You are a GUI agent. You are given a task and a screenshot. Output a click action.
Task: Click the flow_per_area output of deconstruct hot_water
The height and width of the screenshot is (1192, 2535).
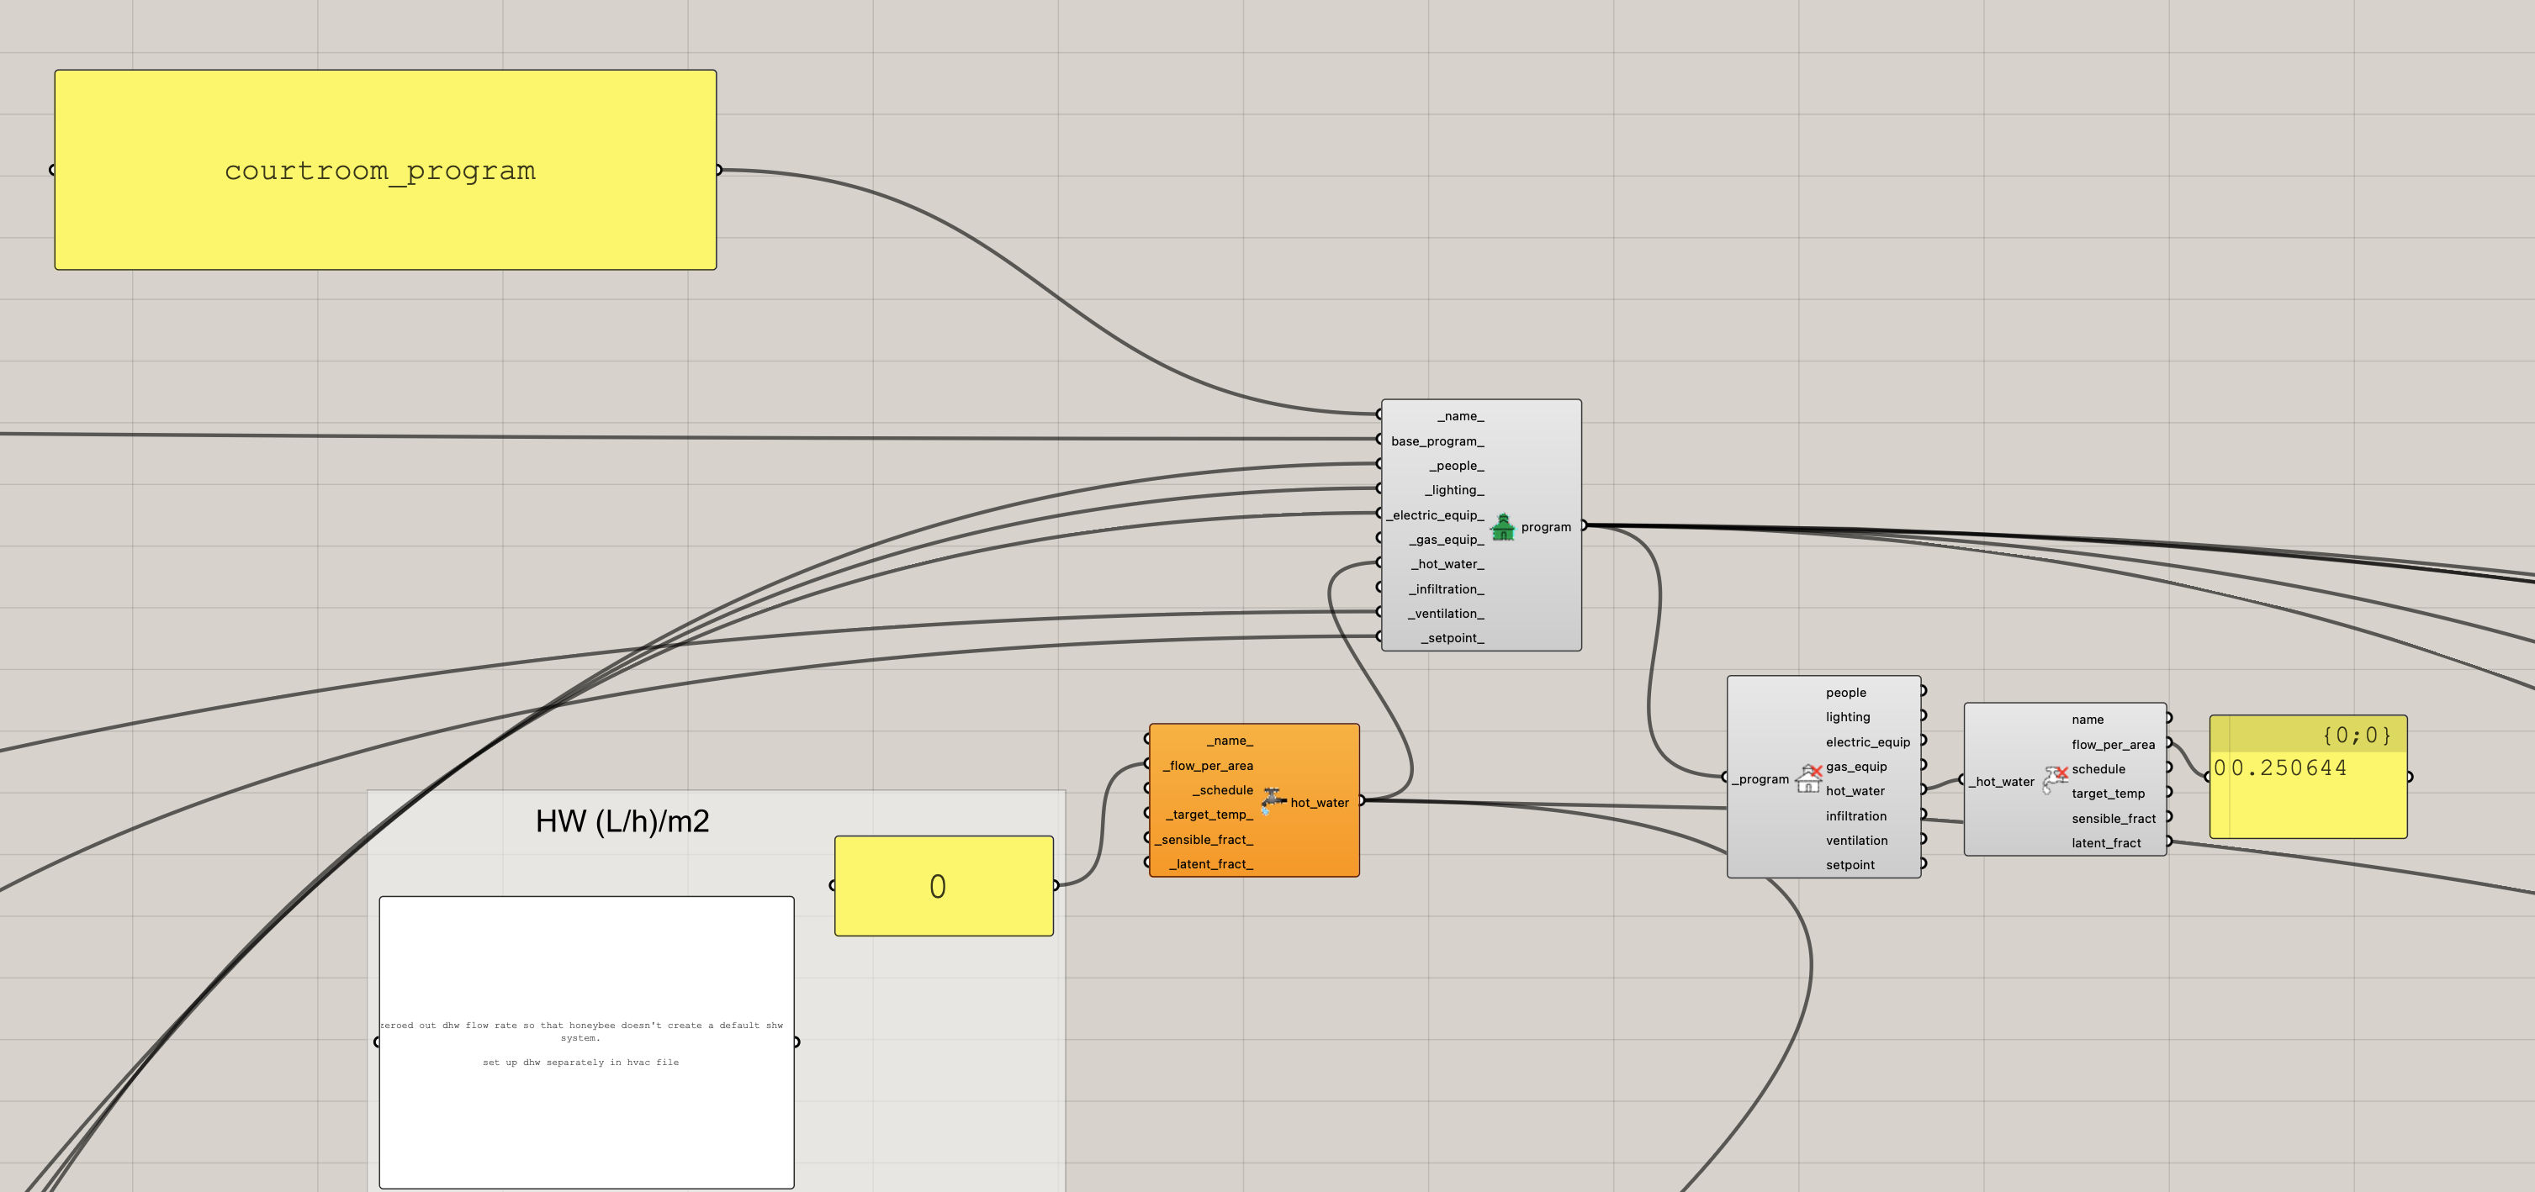point(2112,745)
